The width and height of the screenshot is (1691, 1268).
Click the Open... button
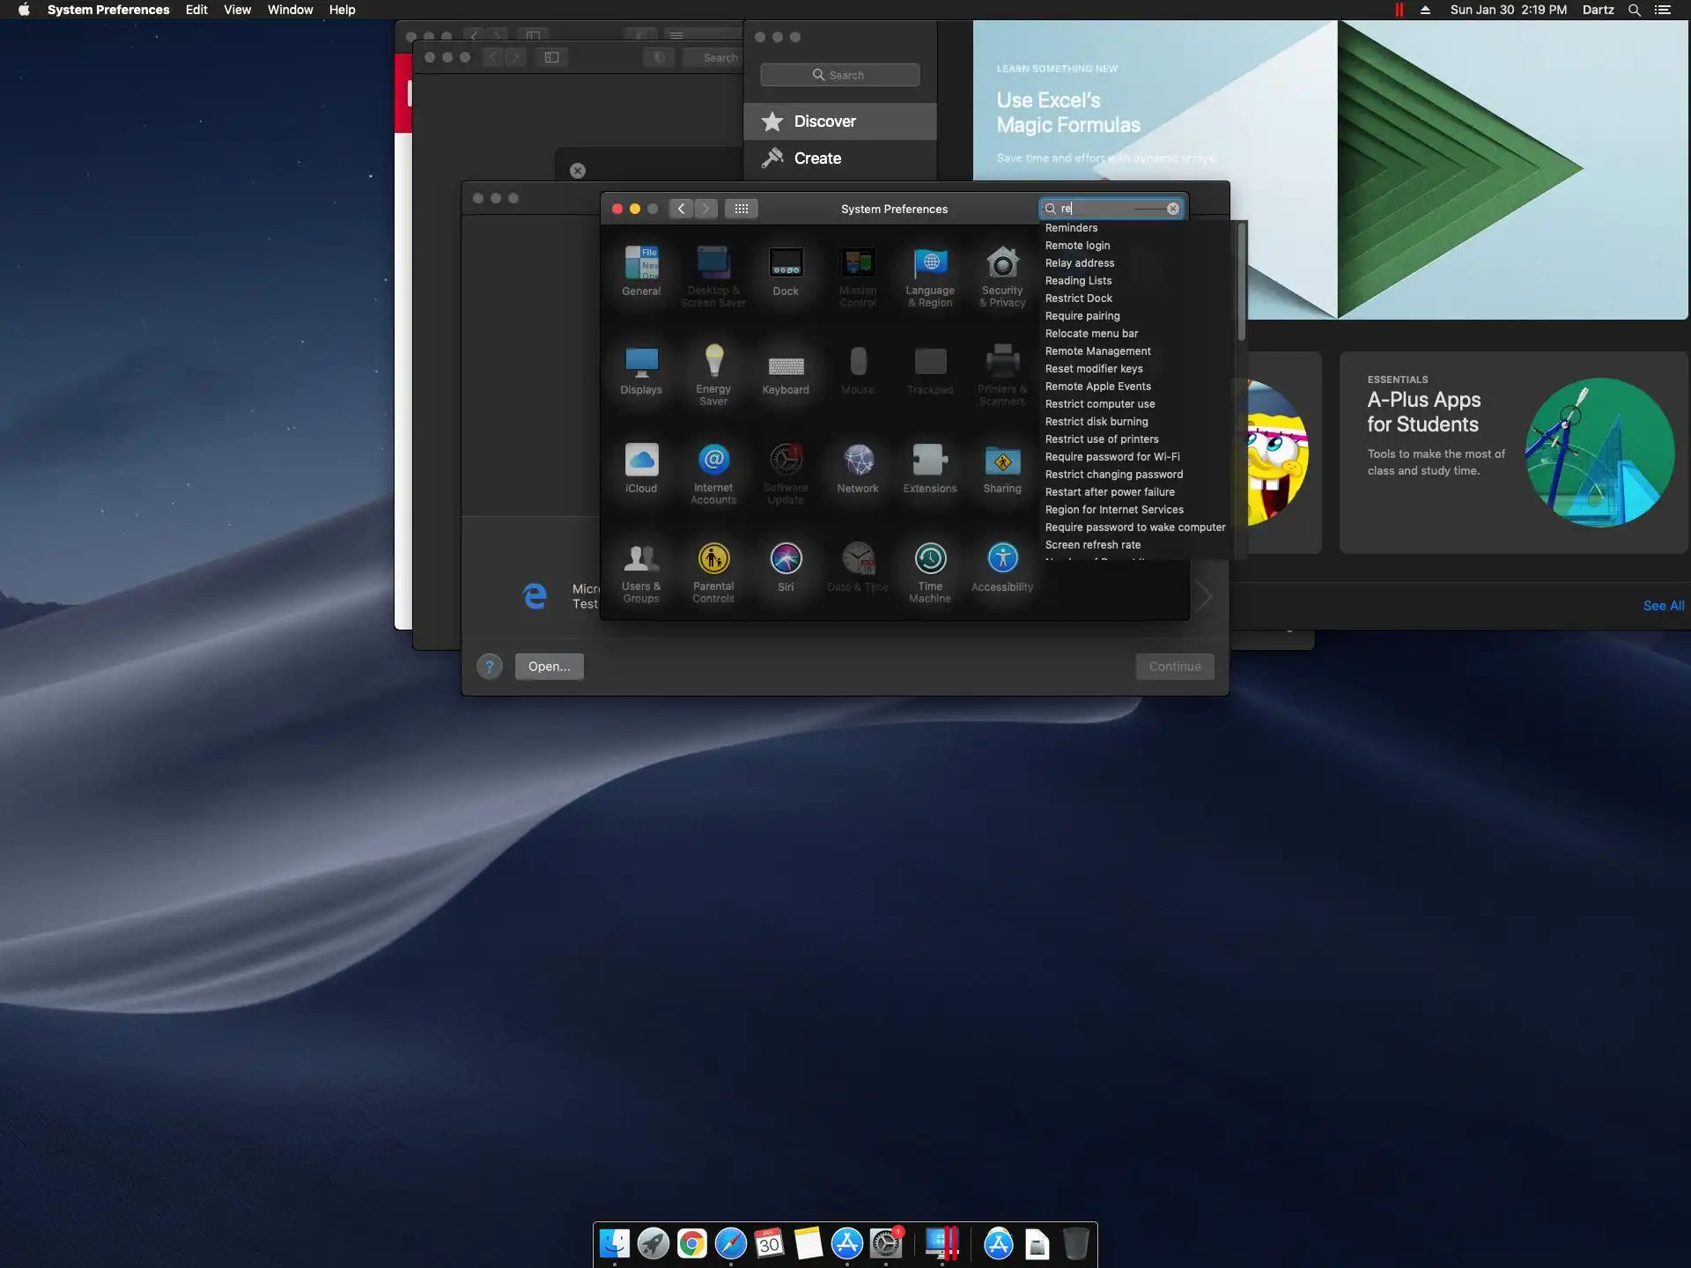point(549,667)
